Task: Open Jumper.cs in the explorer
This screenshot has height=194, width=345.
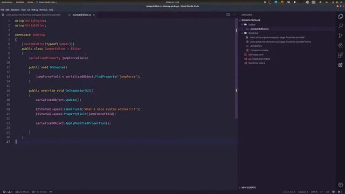Action: 256,46
